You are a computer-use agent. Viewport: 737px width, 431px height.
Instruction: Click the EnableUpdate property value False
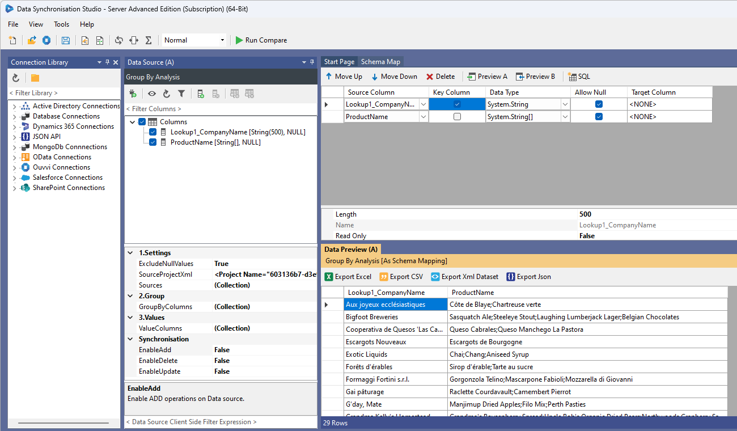pos(265,371)
